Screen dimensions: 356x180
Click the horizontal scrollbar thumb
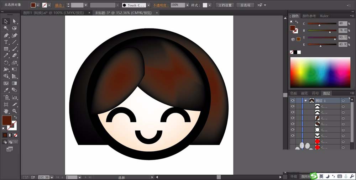point(219,177)
